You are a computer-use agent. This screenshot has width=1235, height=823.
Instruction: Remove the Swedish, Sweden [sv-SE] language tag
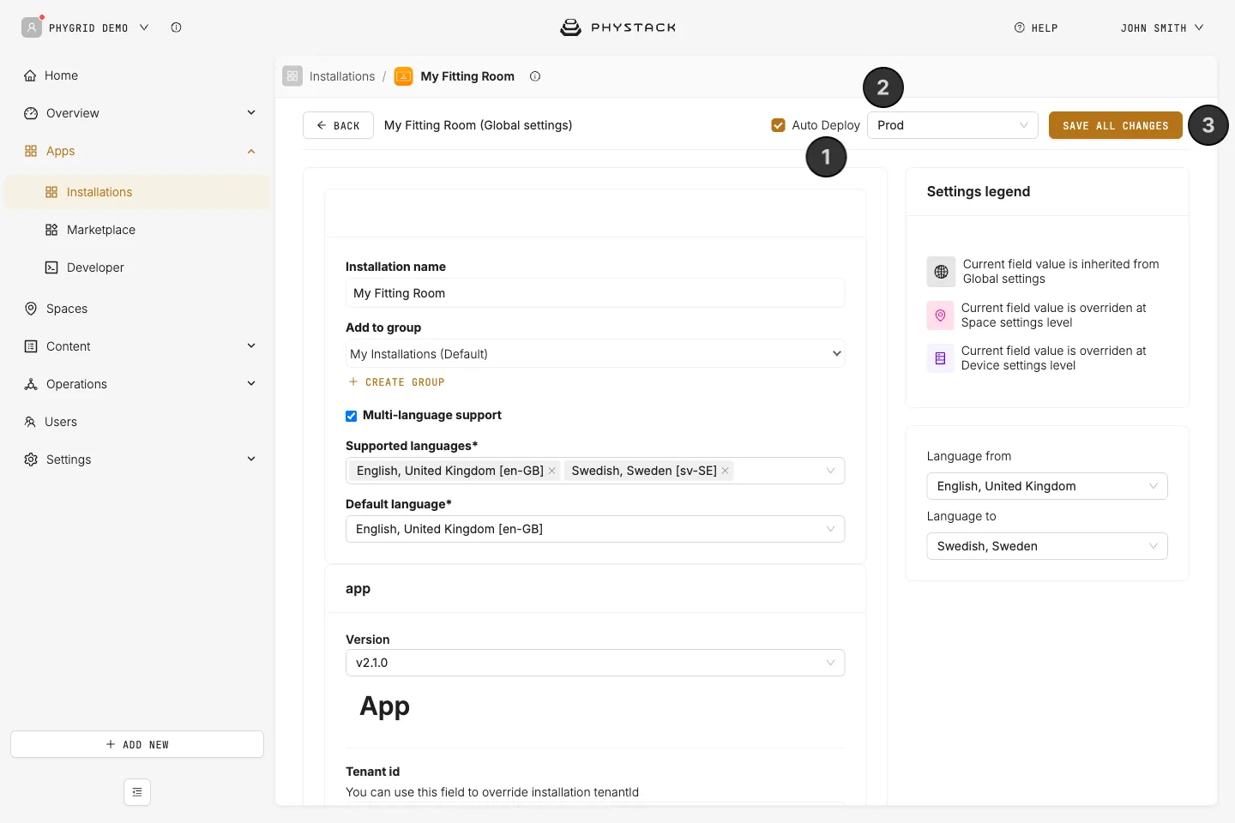click(x=726, y=471)
